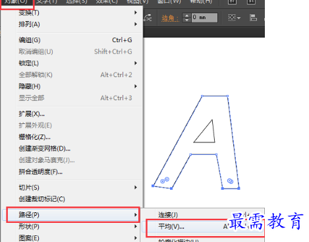This screenshot has width=309, height=242.
Task: Open the 窗口(W) menu in menu bar
Action: 169,2
